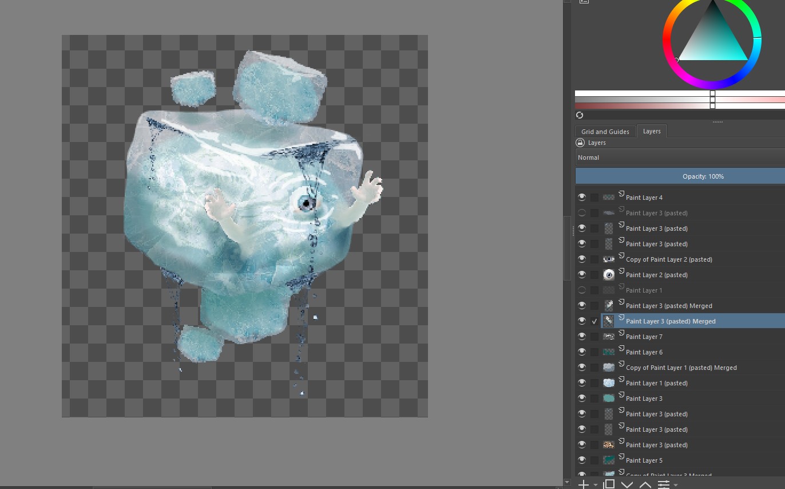Show the hidden, dimmed Paint Layer 3 (pasted) layer
Viewport: 785px width, 489px height.
pyautogui.click(x=582, y=213)
